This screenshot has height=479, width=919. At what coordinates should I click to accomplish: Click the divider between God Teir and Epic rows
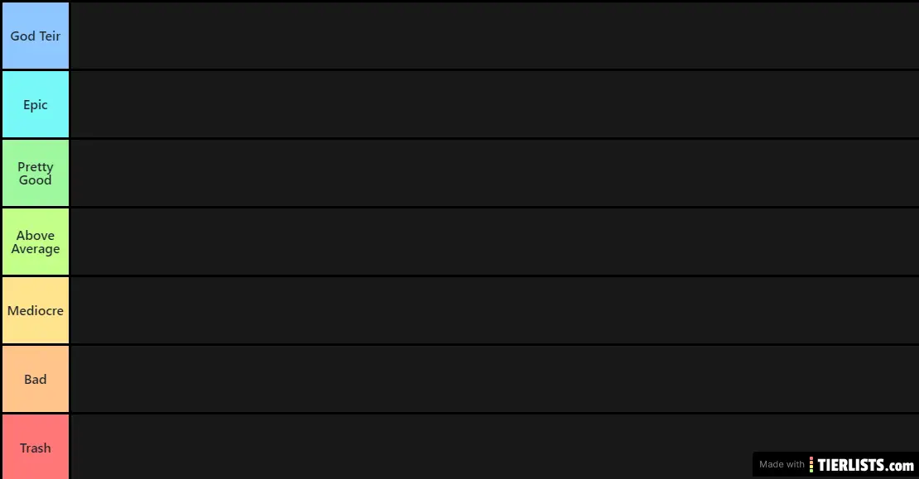(493, 69)
